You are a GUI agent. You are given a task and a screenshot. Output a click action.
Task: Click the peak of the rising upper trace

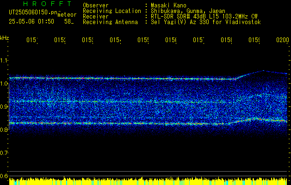(263, 71)
